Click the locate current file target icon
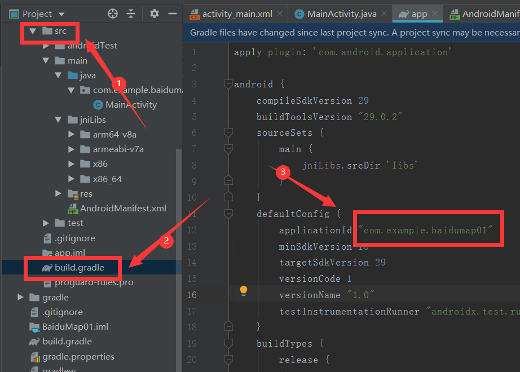520x372 pixels. coord(113,14)
